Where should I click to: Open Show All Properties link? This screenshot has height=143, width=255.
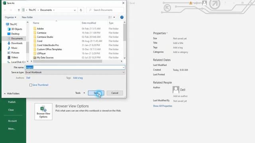[163, 106]
